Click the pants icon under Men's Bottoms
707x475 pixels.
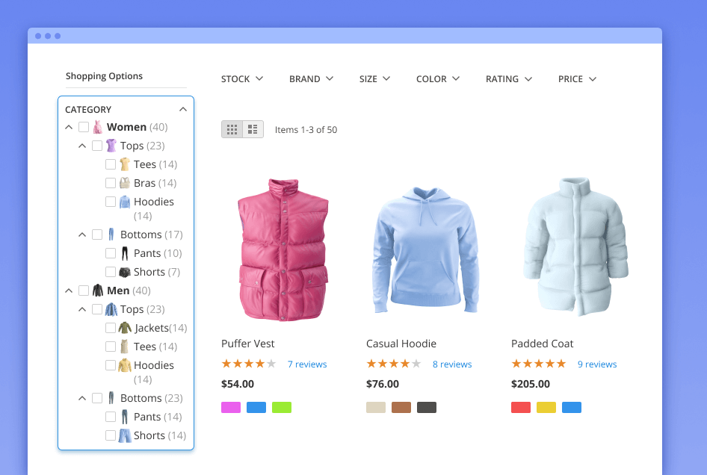tap(124, 416)
